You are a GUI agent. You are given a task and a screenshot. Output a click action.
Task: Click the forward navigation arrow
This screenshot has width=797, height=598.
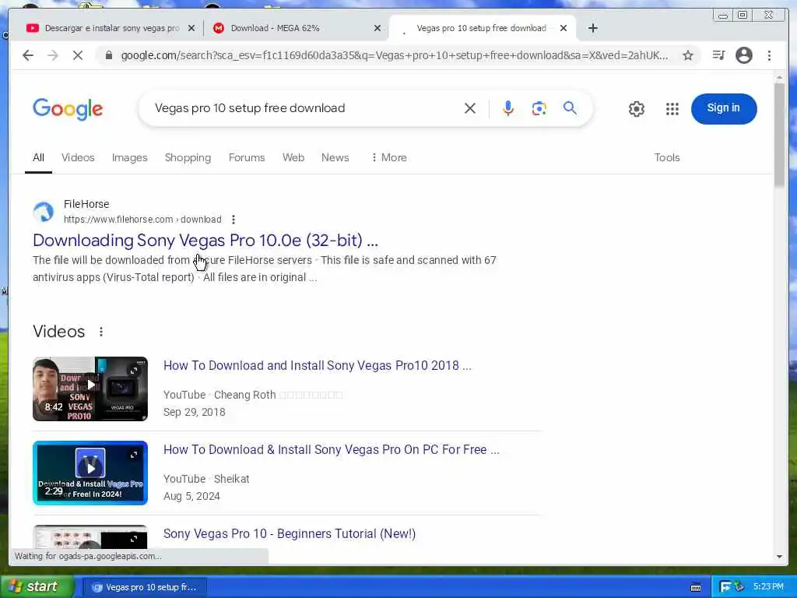coord(53,55)
